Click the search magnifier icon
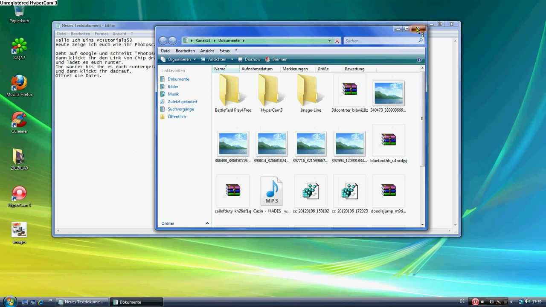 point(421,41)
